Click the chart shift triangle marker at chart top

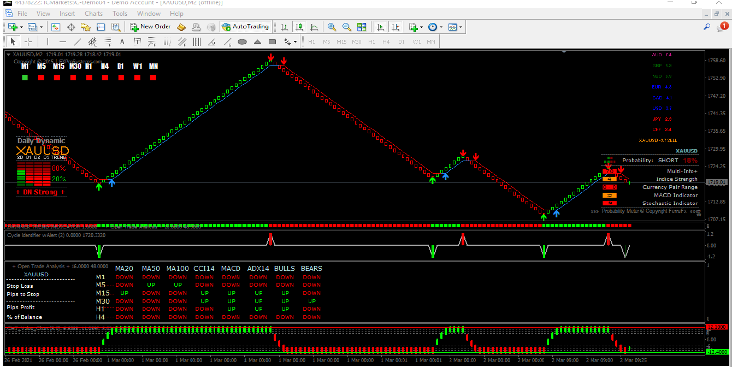tap(564, 52)
